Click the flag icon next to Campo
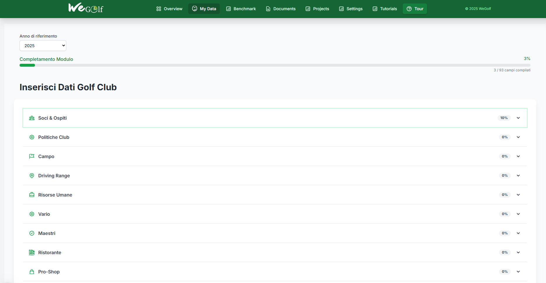 [x=32, y=156]
